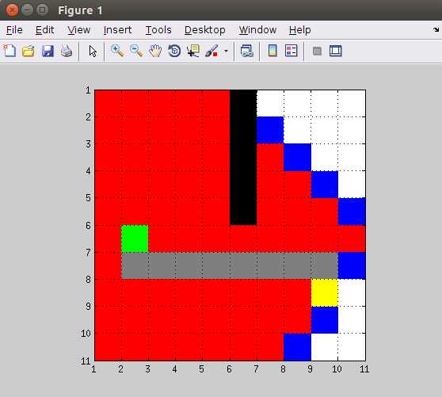Minimize the Figure 1 window

pos(27,10)
